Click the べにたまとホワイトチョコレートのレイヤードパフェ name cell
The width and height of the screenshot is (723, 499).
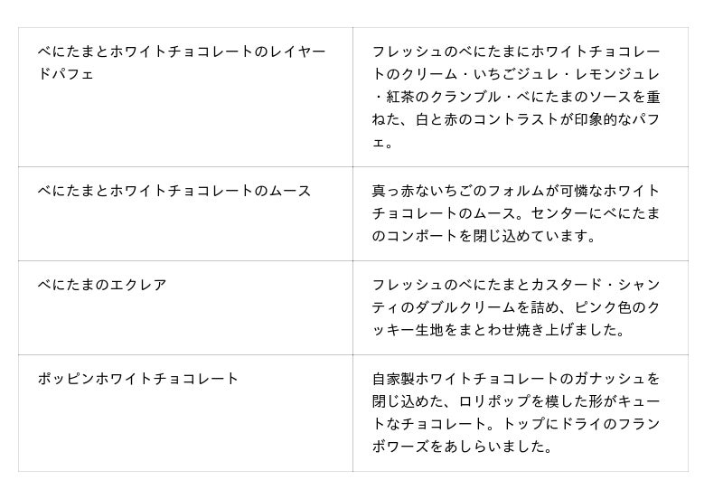coord(181,62)
